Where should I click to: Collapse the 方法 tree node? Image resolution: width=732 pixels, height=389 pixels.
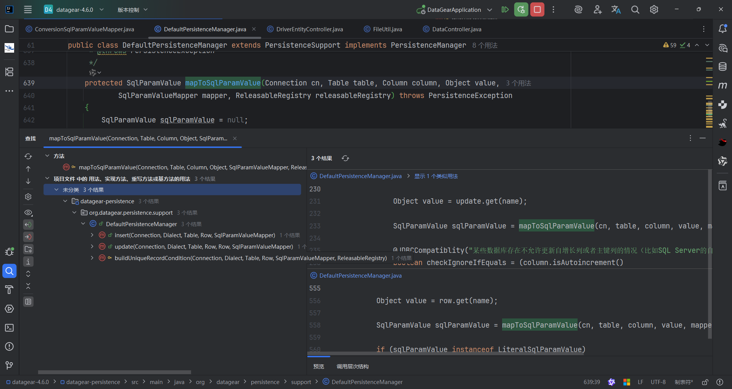coord(47,156)
